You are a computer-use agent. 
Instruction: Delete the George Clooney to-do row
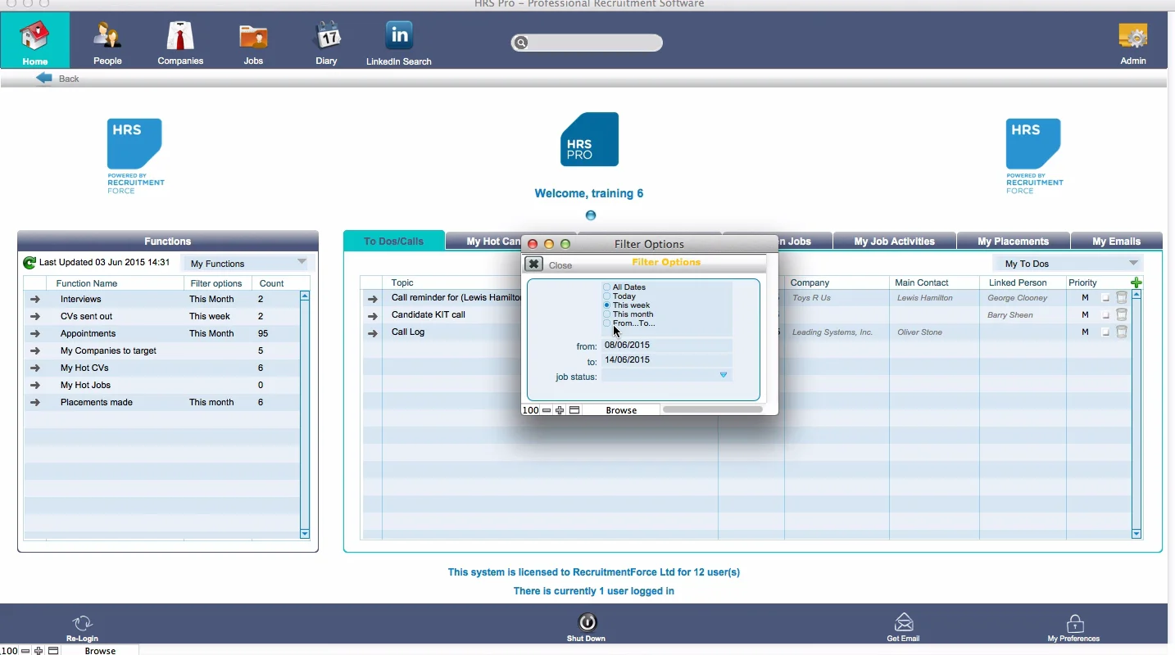coord(1123,298)
